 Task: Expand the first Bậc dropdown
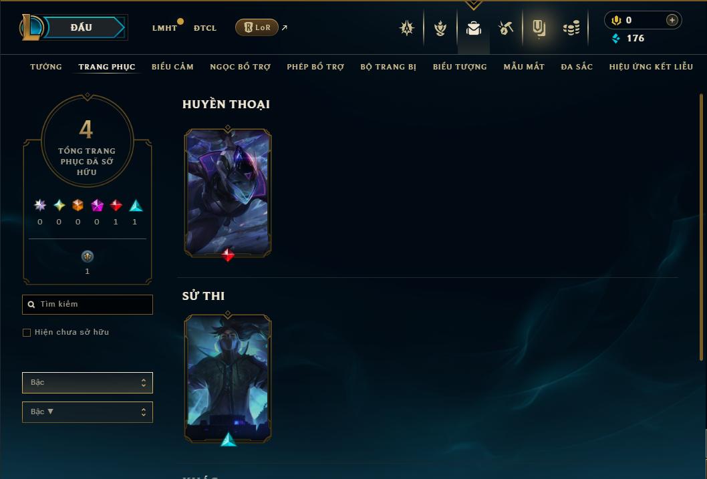click(88, 383)
